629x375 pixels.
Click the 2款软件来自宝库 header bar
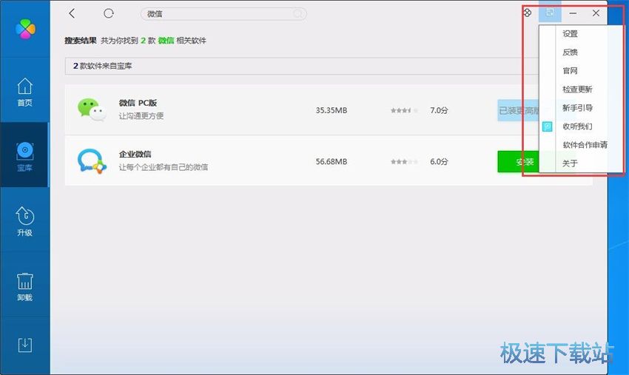[x=302, y=66]
